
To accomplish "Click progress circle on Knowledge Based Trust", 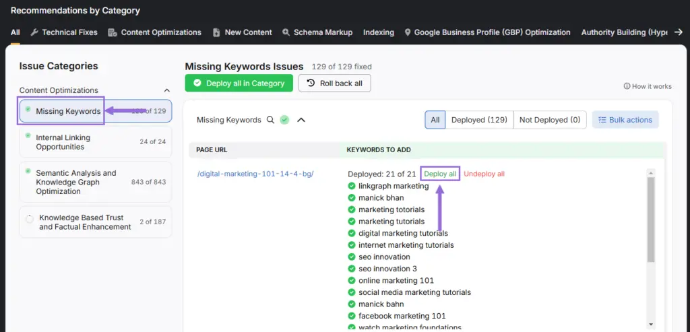I will tap(30, 219).
